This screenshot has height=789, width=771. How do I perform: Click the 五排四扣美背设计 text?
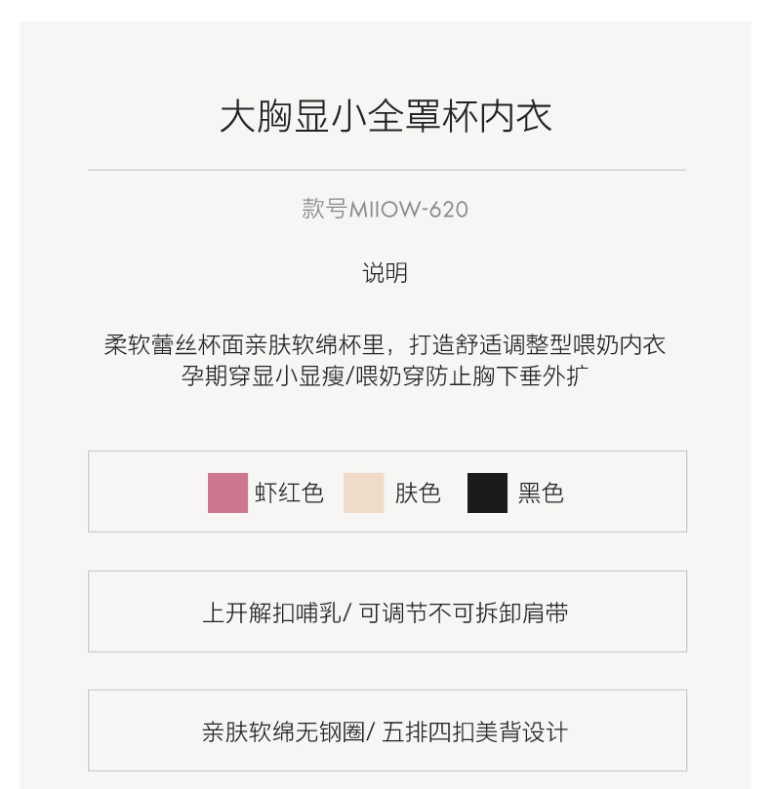click(x=475, y=732)
